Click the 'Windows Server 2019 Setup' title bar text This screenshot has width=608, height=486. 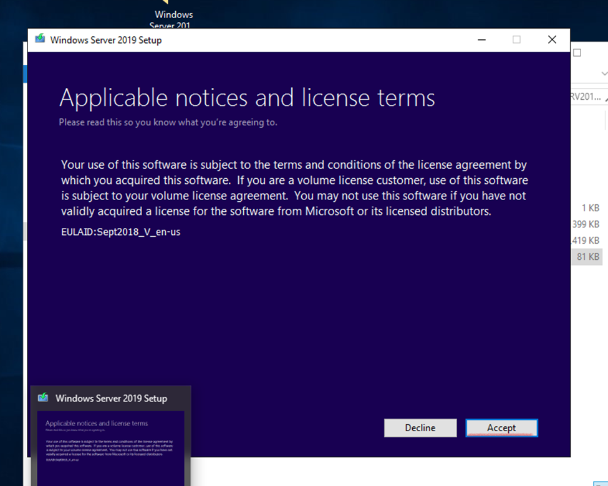pyautogui.click(x=105, y=40)
